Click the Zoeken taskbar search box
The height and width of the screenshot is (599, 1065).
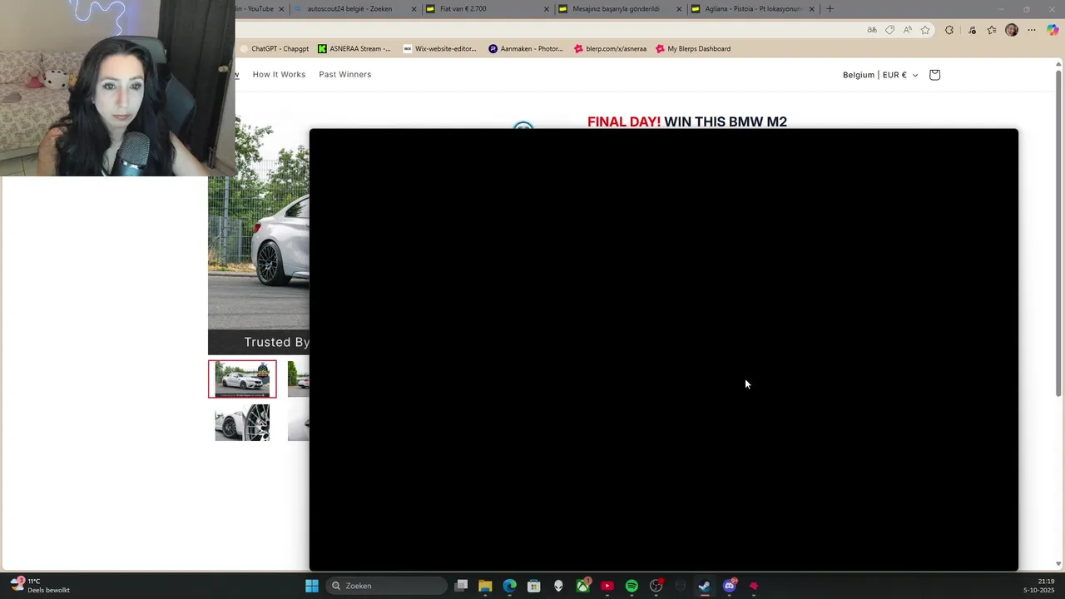coord(386,586)
